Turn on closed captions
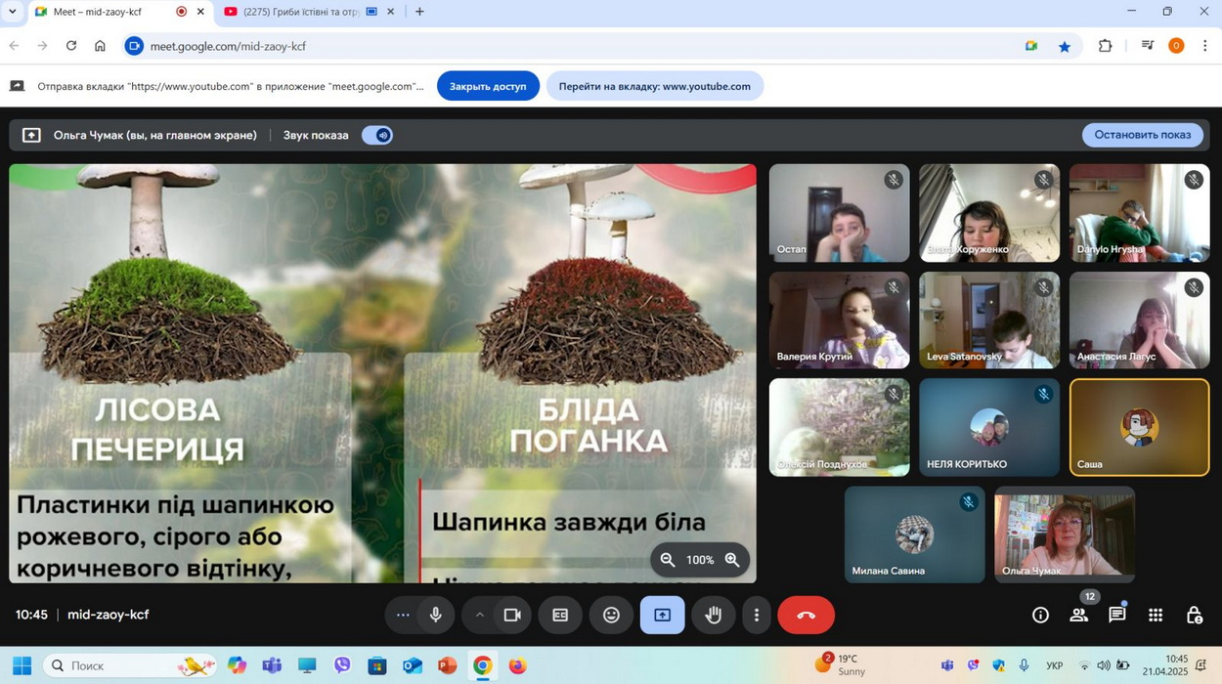Viewport: 1222px width, 684px height. click(x=560, y=615)
